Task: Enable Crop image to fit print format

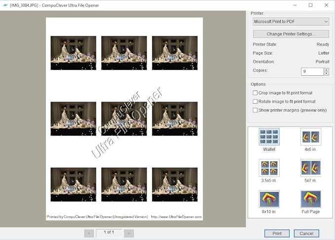Action: [255, 93]
